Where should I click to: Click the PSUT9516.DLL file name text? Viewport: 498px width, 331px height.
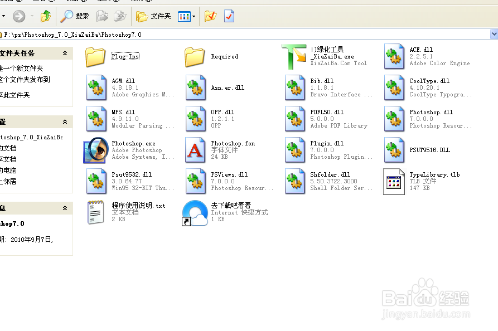[430, 150]
